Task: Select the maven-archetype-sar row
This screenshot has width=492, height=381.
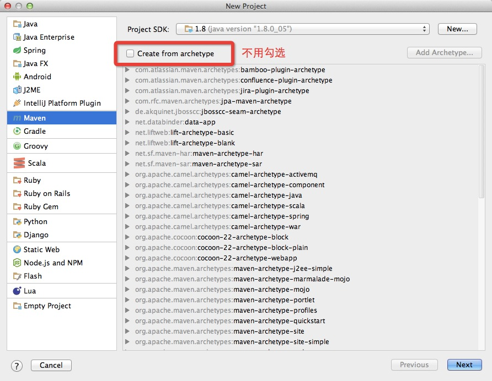Action: coord(301,164)
